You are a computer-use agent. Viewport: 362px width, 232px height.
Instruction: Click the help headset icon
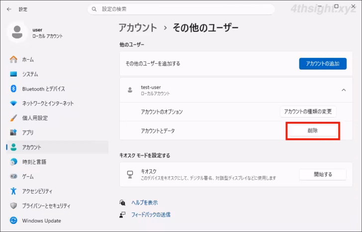pyautogui.click(x=122, y=203)
